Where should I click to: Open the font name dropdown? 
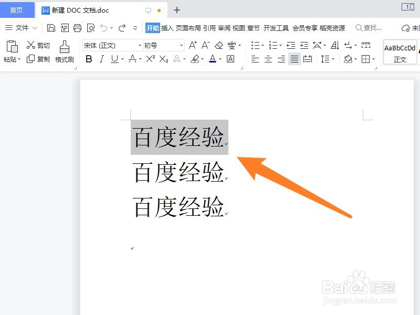pyautogui.click(x=140, y=46)
